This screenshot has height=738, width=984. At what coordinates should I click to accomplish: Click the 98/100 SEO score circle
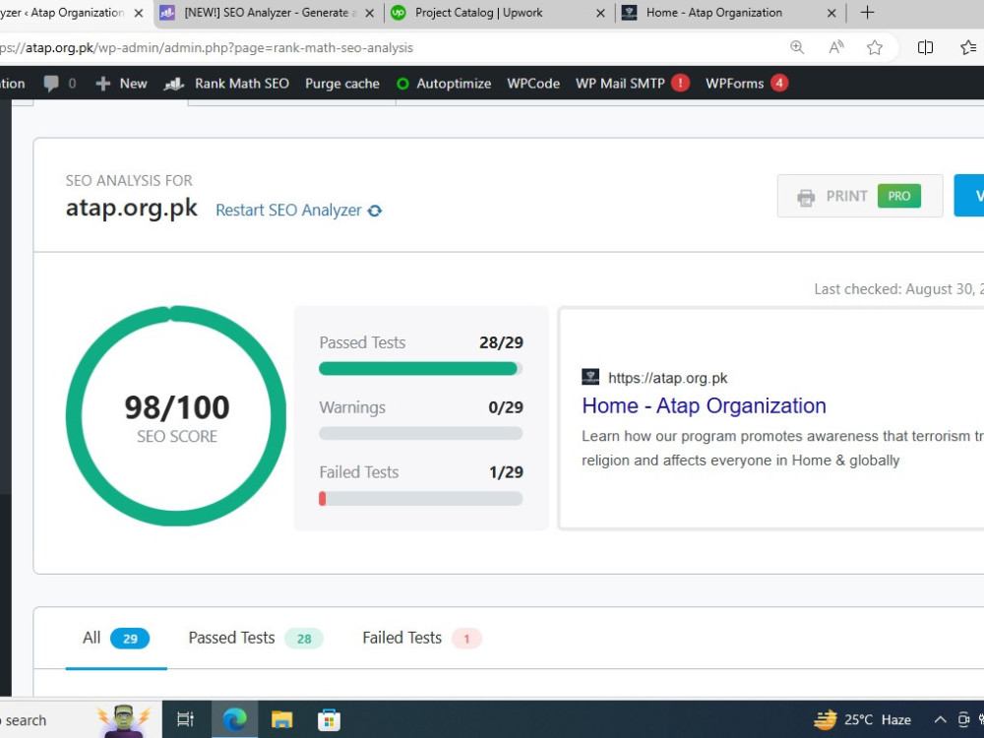(x=176, y=415)
